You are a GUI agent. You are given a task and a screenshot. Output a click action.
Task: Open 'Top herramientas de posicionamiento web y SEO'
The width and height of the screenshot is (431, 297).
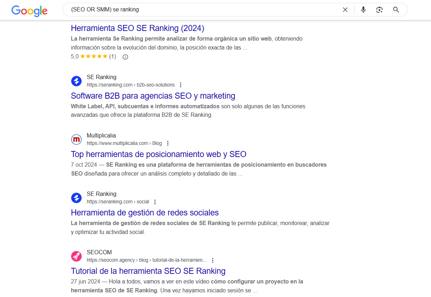tap(159, 154)
